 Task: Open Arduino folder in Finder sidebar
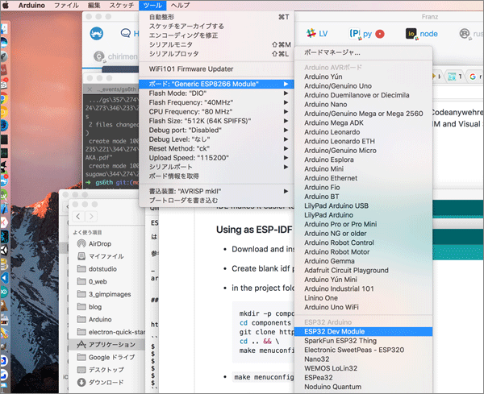coord(106,320)
